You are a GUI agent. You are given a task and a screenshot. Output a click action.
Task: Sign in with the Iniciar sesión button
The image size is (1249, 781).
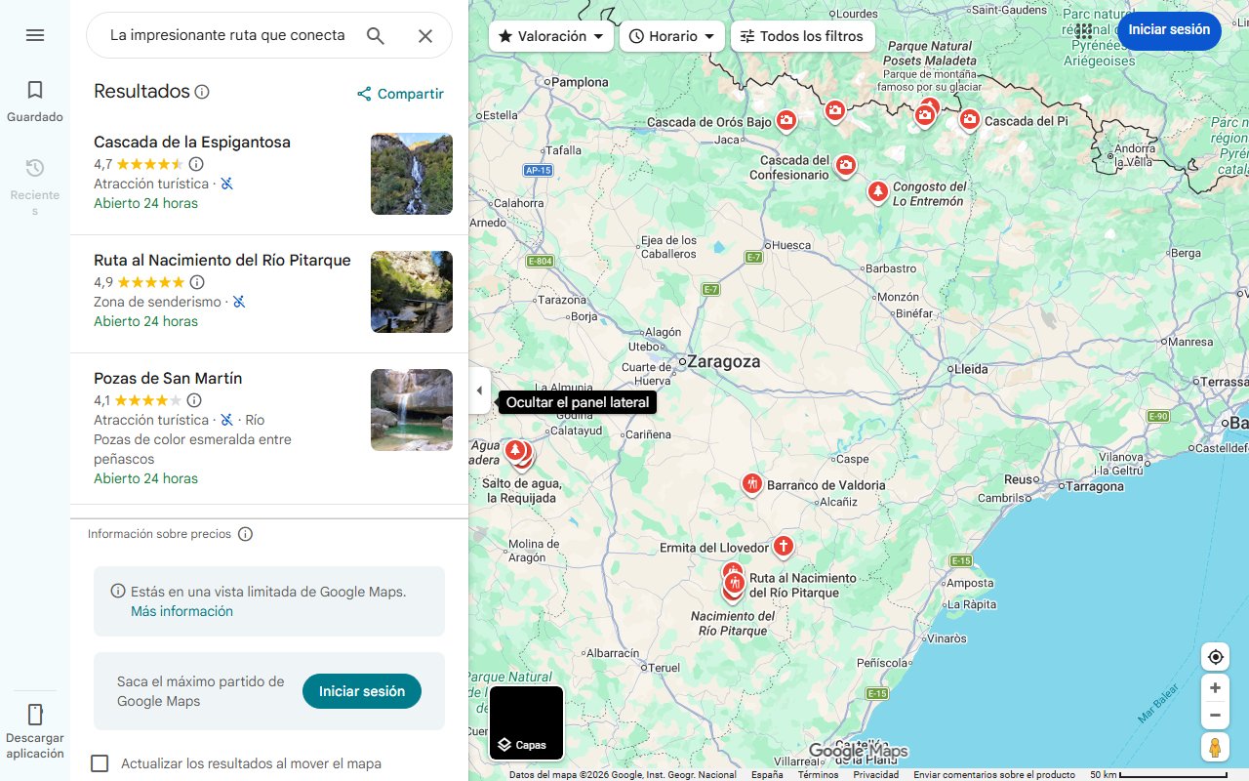point(1169,30)
